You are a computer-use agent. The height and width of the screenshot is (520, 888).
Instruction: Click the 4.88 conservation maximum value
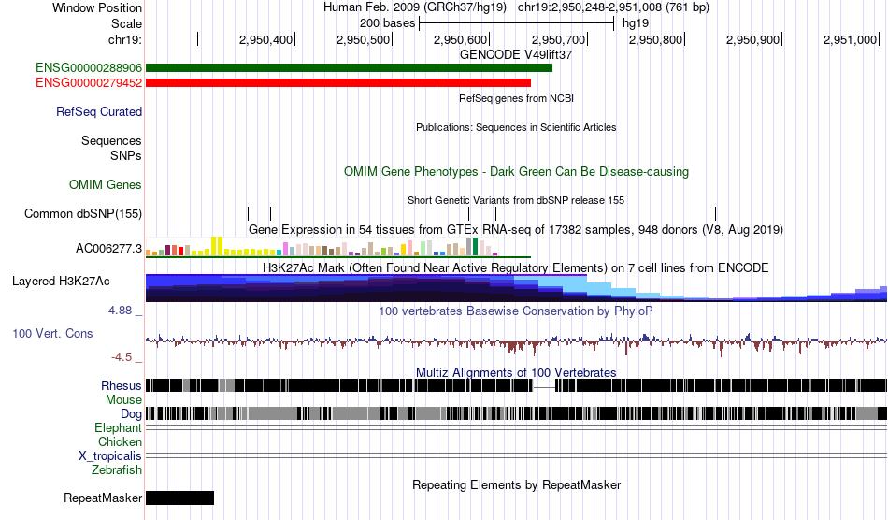(x=120, y=311)
